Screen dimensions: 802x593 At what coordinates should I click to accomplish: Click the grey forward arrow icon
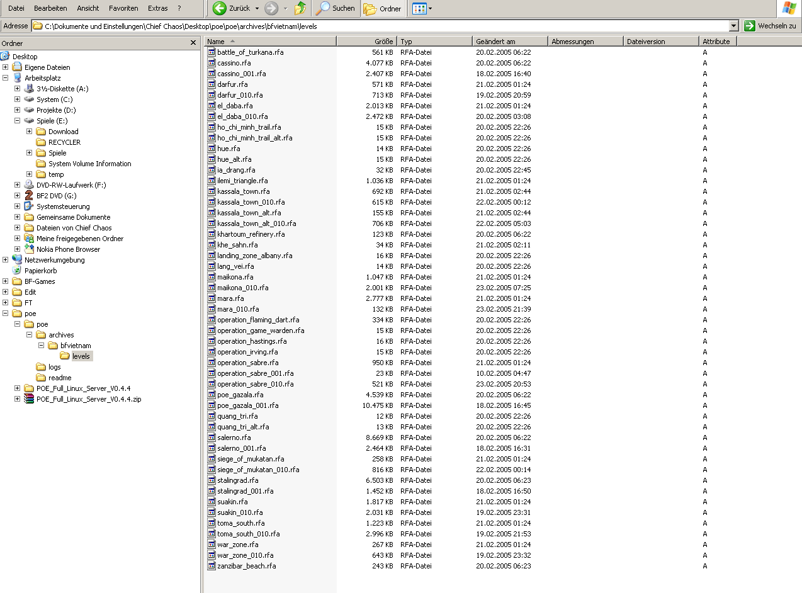pyautogui.click(x=271, y=8)
